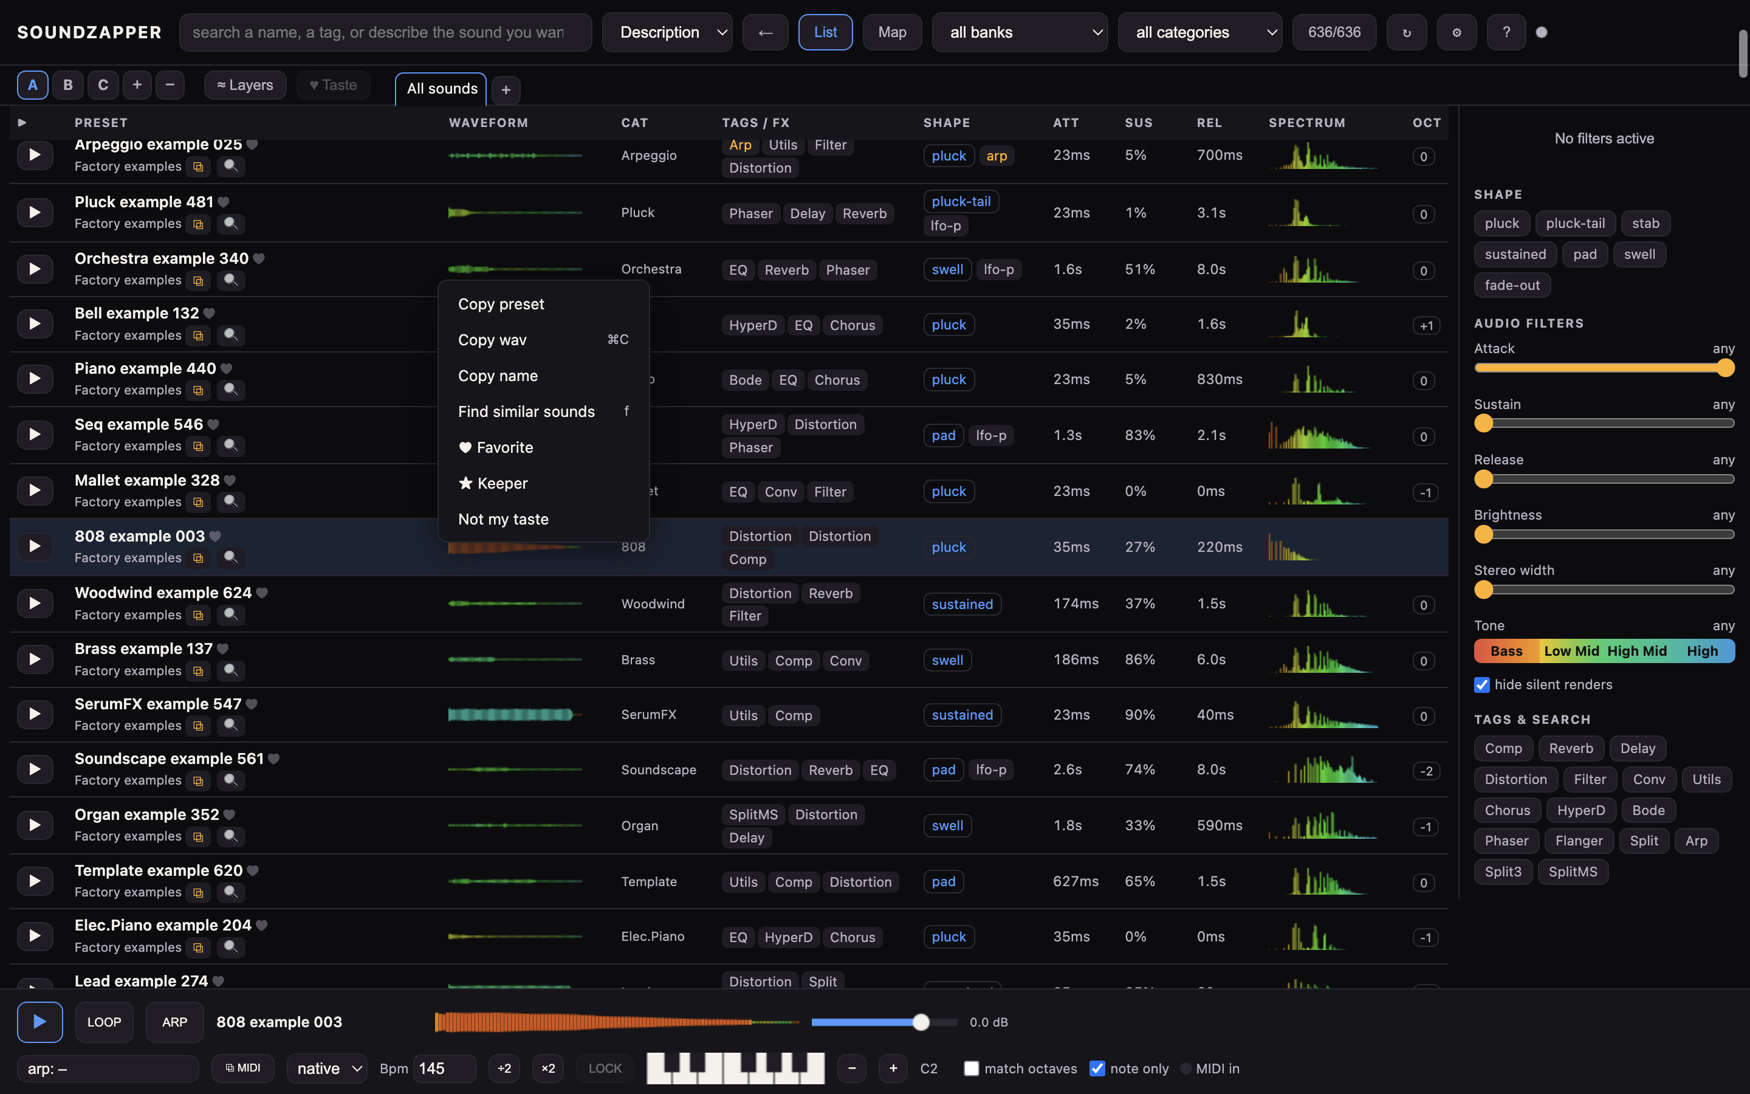Switch to Map view
Screen dimensions: 1750x1094
(x=891, y=33)
